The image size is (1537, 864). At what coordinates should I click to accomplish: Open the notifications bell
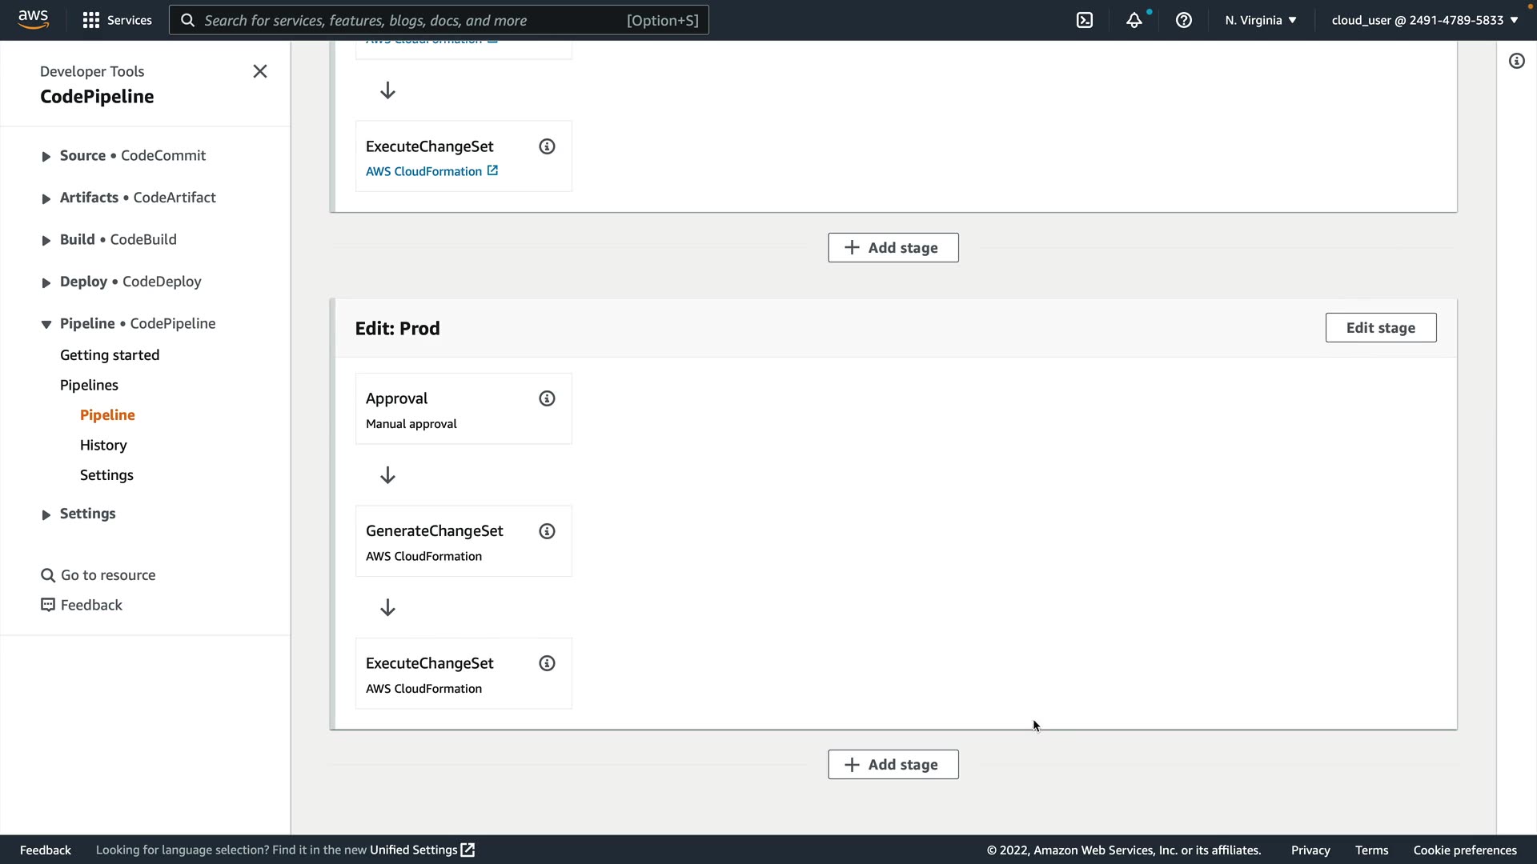(x=1134, y=20)
